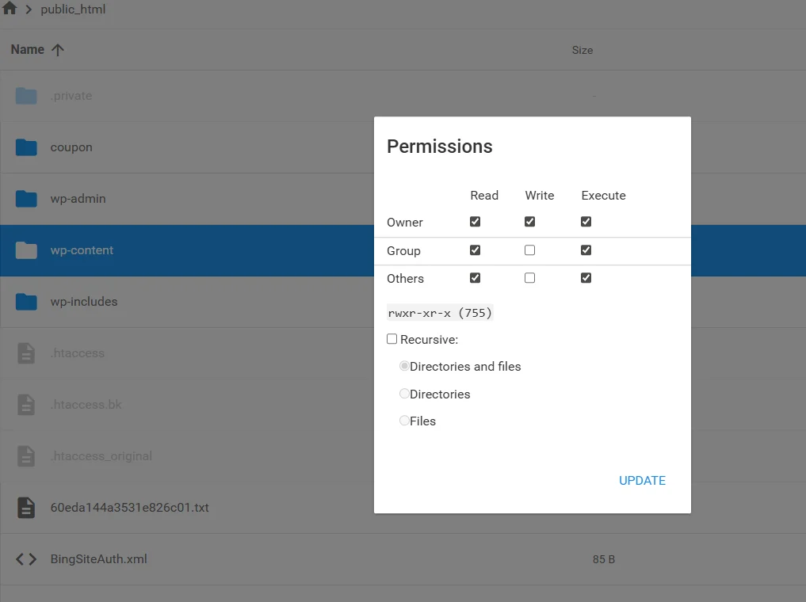Click the coupon folder icon
Screen dimensions: 806x602
(26, 147)
